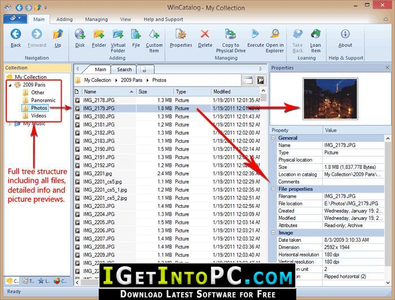Click 2009 Paris breadcrumb arrow
The width and height of the screenshot is (395, 300).
[147, 80]
